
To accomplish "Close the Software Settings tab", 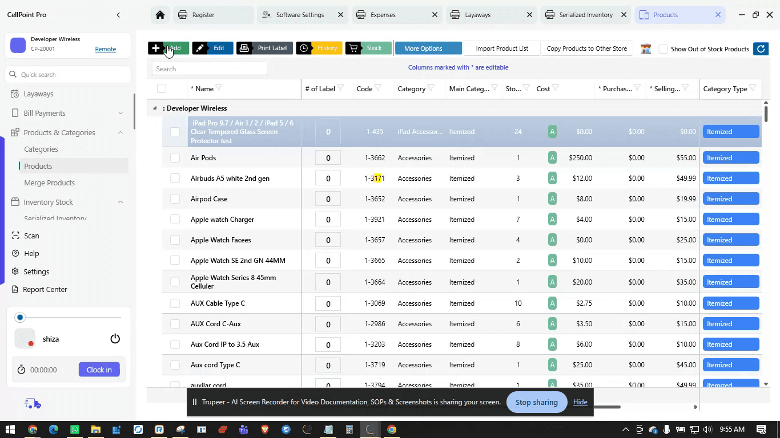I will tap(340, 15).
